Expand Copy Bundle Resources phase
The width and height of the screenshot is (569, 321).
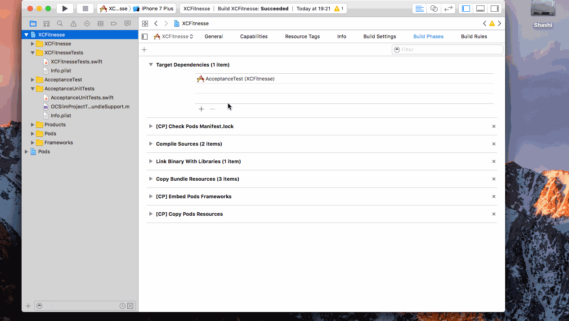pos(151,179)
